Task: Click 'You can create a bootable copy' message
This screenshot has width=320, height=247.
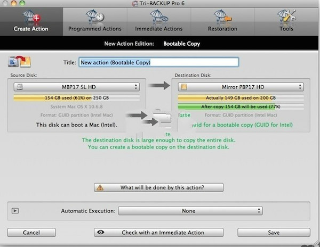Action: pos(158,147)
